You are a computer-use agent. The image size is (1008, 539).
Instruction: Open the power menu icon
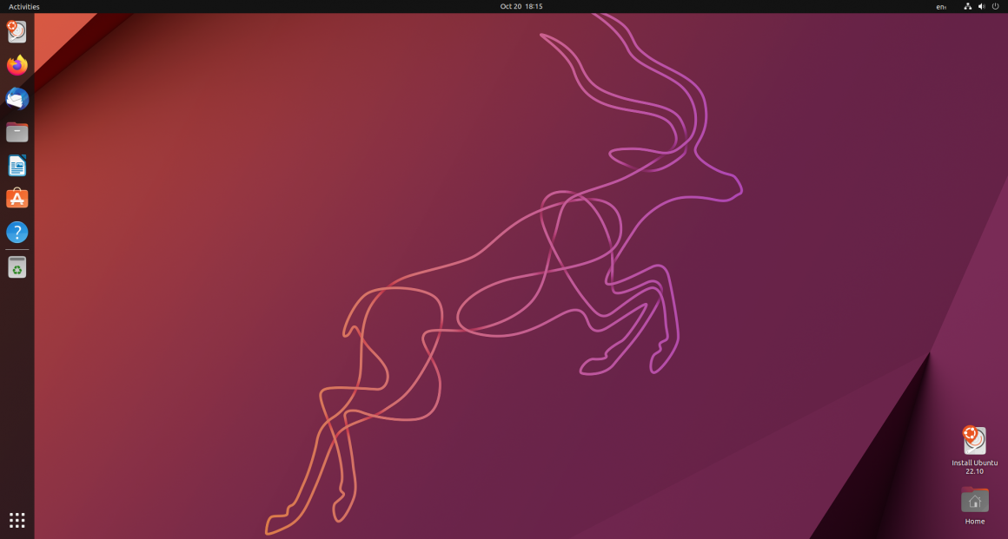tap(995, 6)
